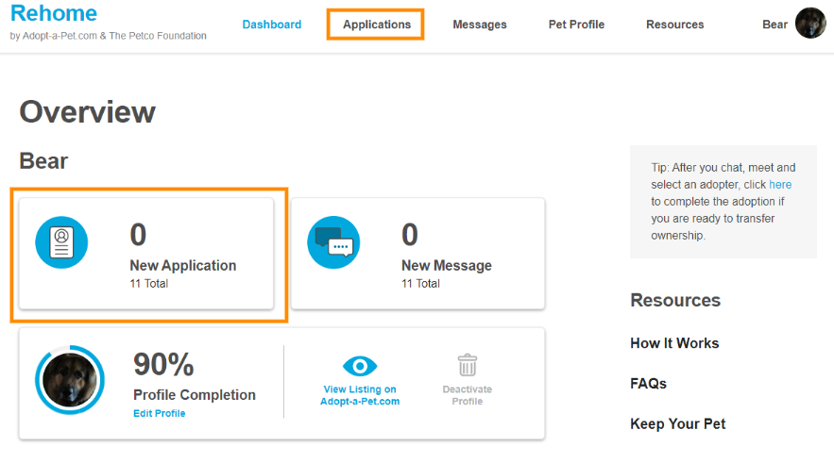834x463 pixels.
Task: Click the 'here' link in the tip
Action: coord(780,185)
